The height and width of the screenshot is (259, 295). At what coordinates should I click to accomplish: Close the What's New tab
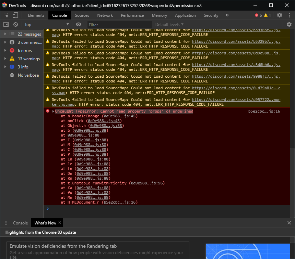pos(60,223)
